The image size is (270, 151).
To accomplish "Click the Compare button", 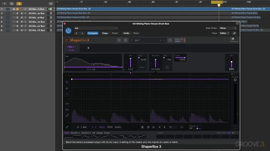I will pyautogui.click(x=93, y=33).
